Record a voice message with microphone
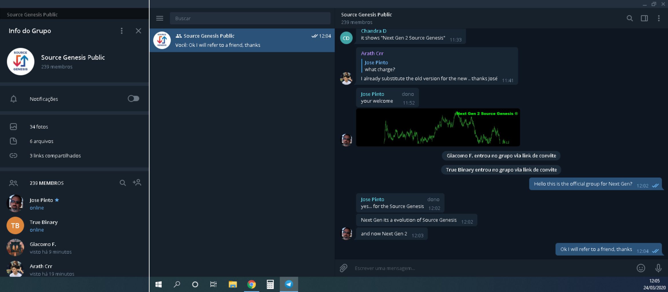 point(658,268)
